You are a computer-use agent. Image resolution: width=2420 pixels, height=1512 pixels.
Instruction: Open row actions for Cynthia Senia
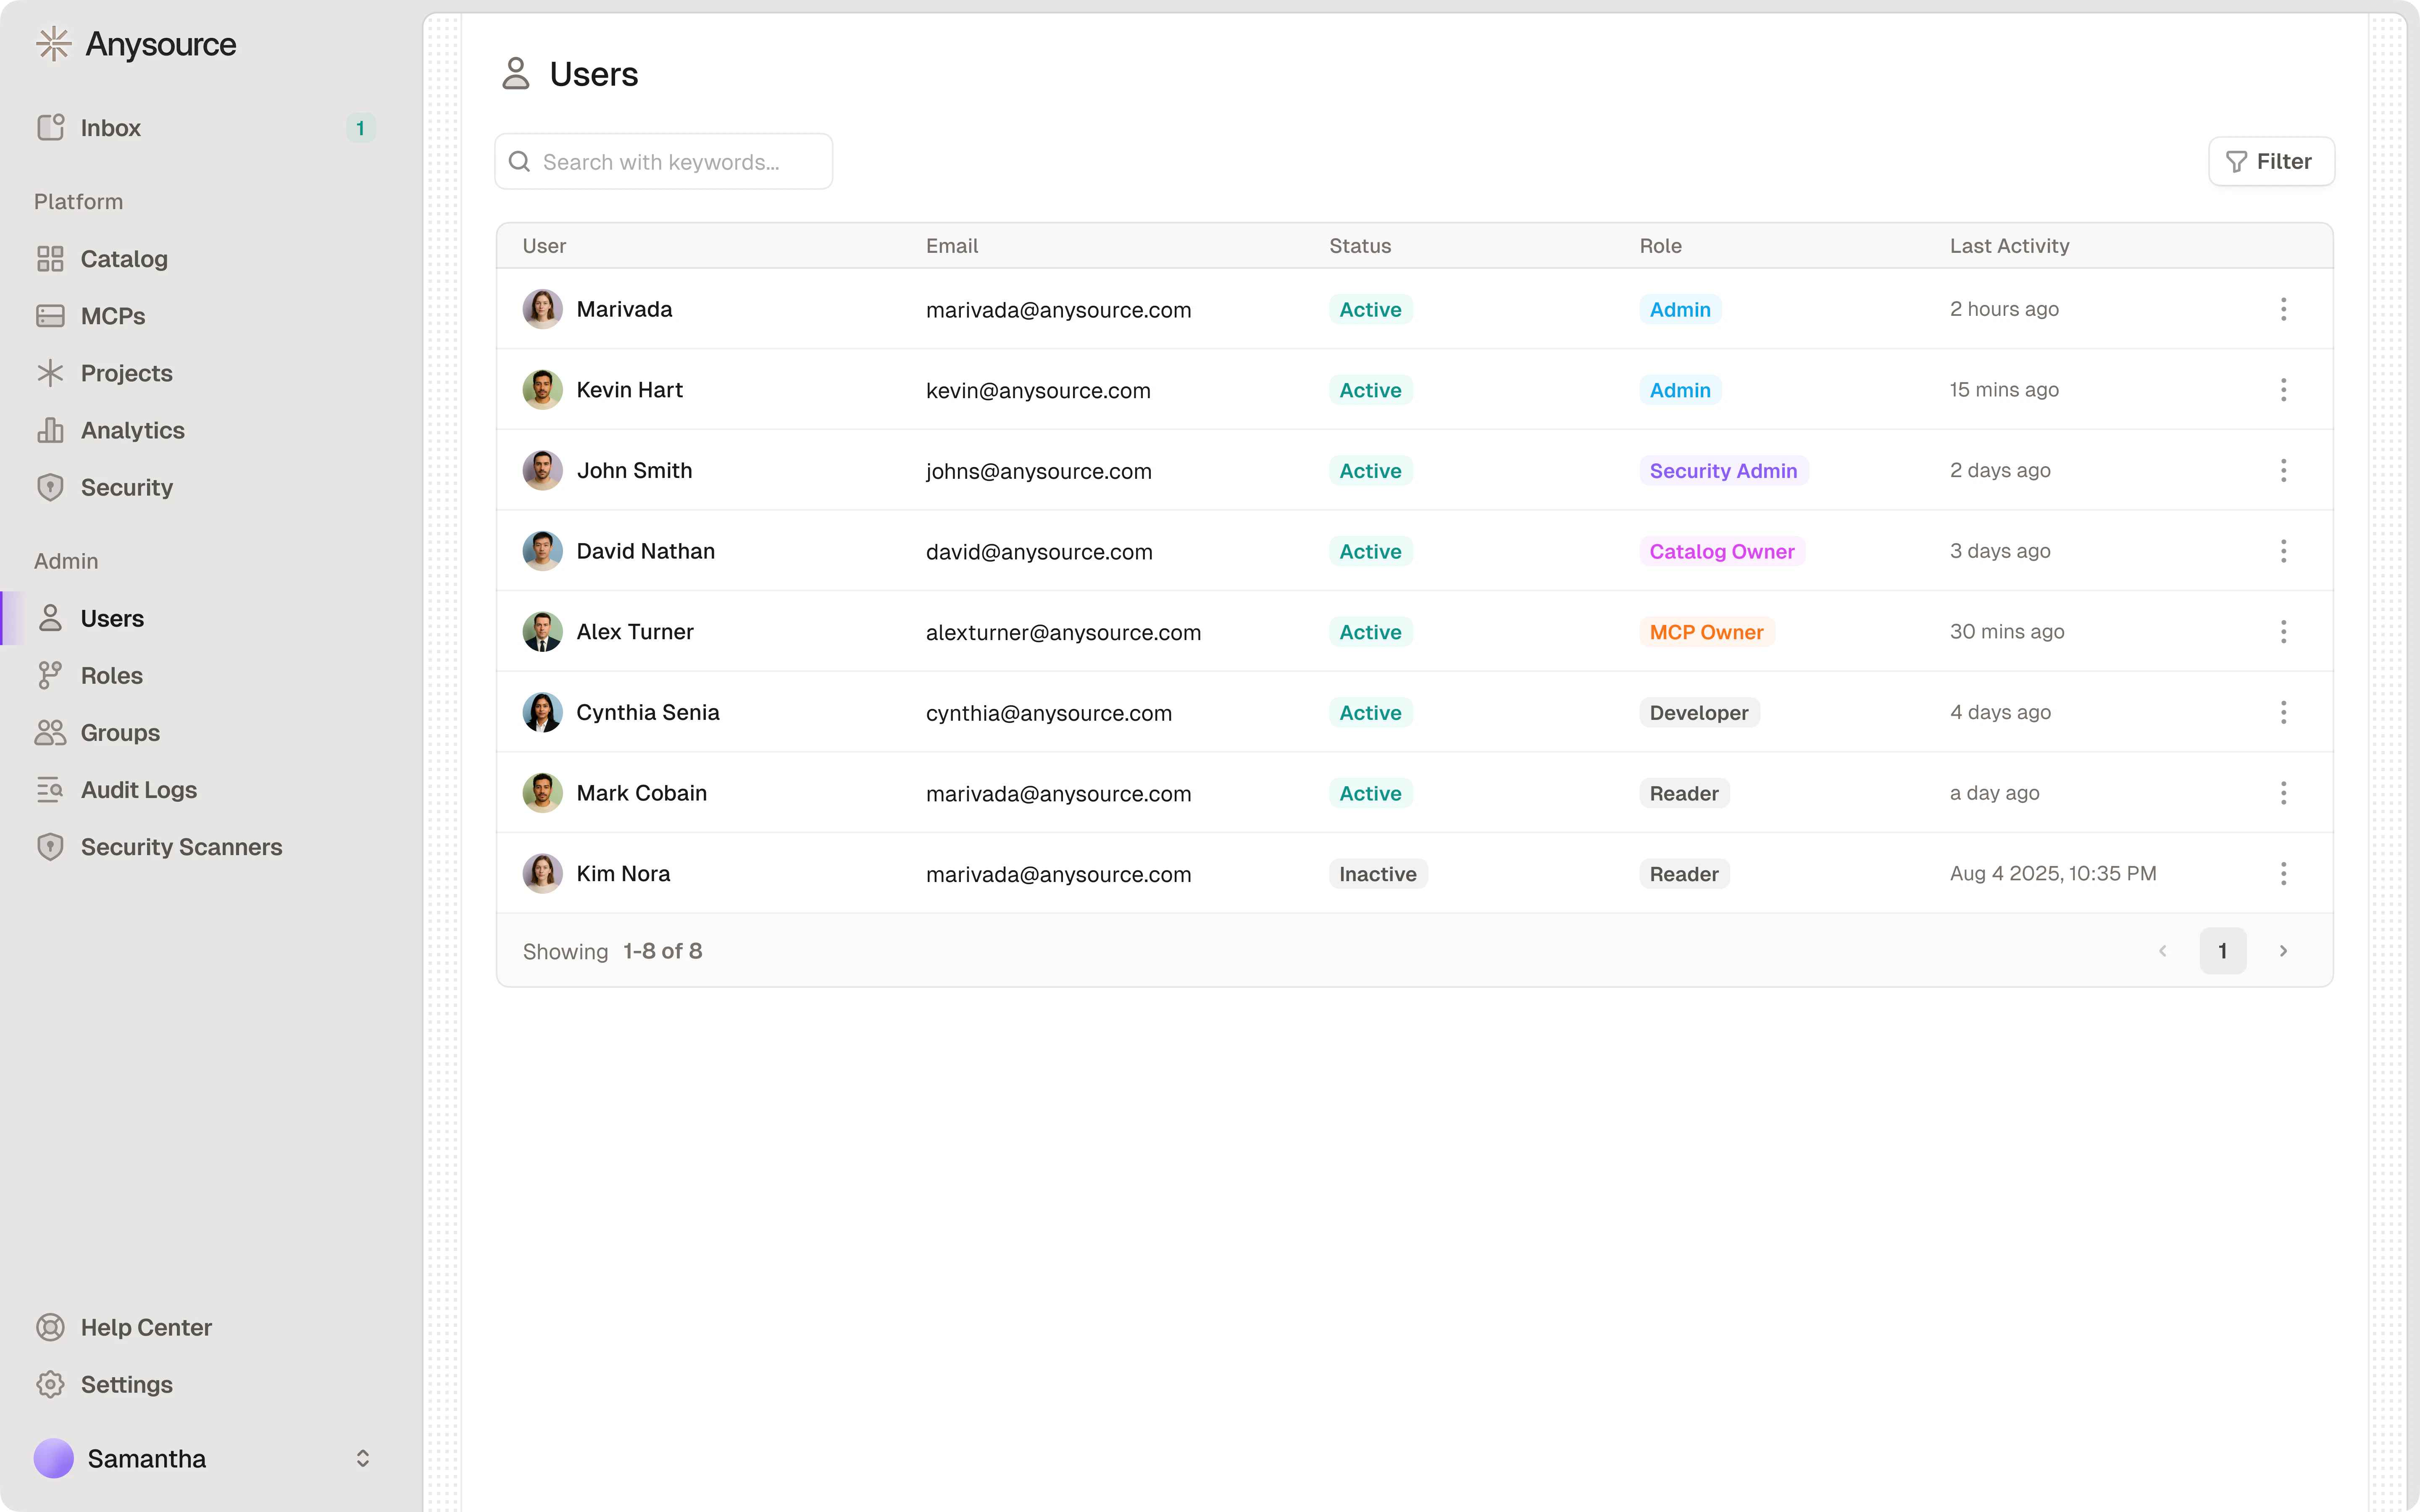(x=2283, y=712)
